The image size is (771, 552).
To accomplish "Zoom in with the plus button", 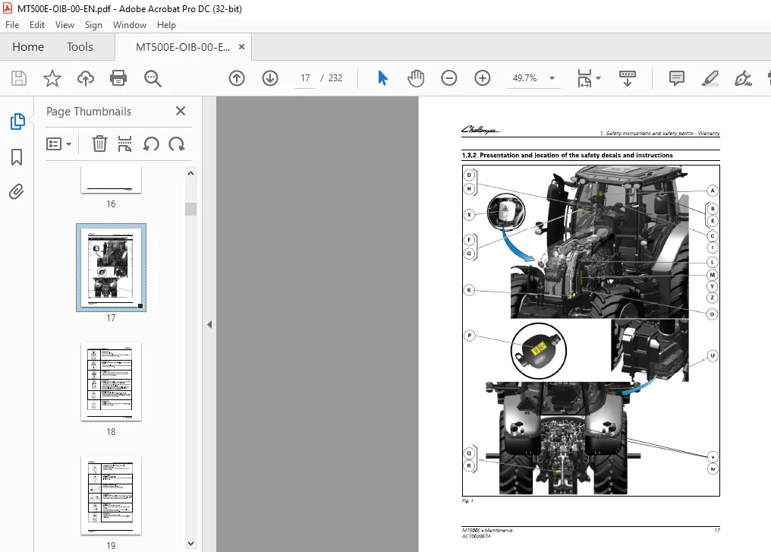I will point(483,78).
